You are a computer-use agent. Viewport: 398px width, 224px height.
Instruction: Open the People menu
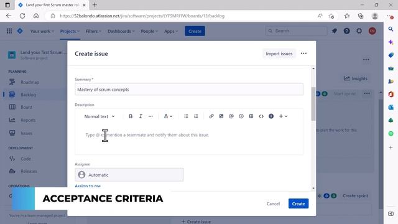(x=149, y=31)
